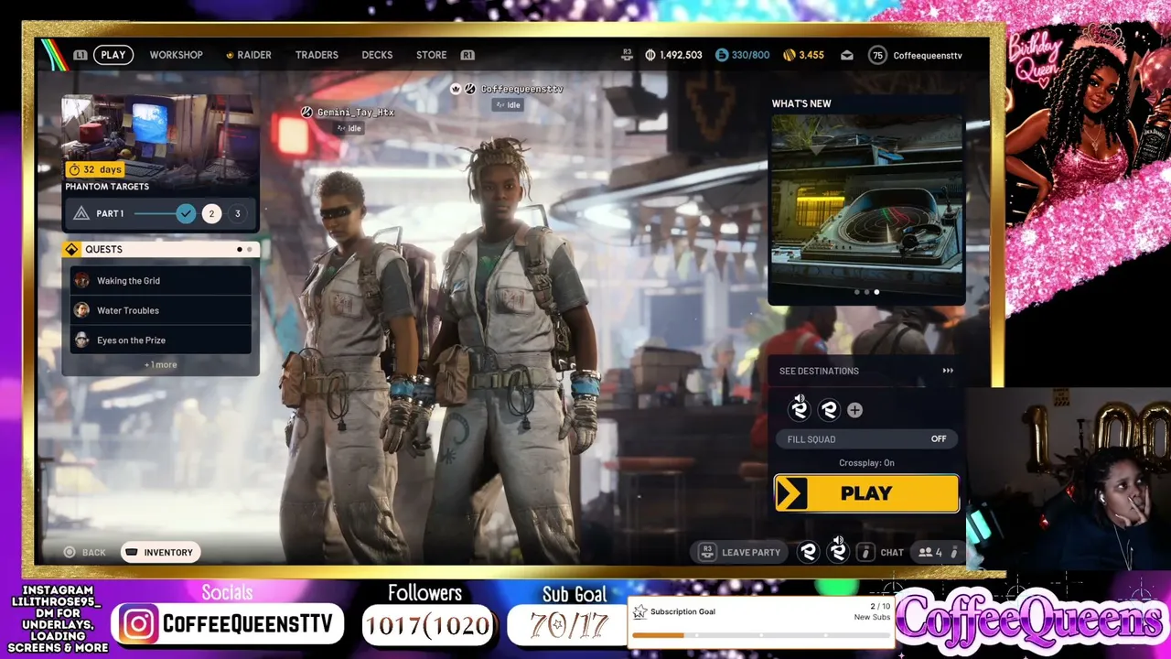Click bottom bar party avatar without speaker
Image resolution: width=1171 pixels, height=659 pixels.
pos(808,552)
